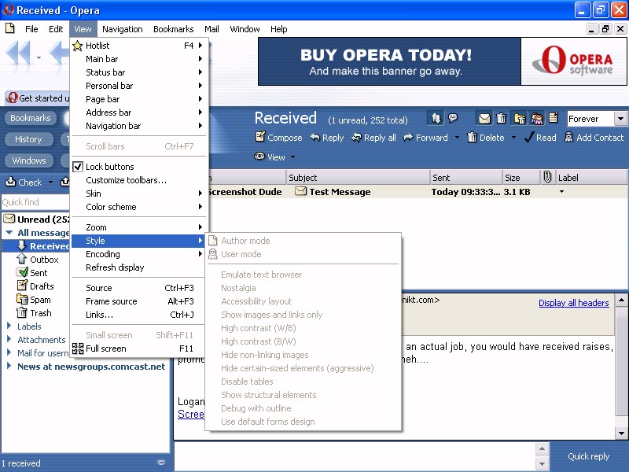Screen dimensions: 629x472
Task: Expand the Labels tree node
Action: click(9, 326)
